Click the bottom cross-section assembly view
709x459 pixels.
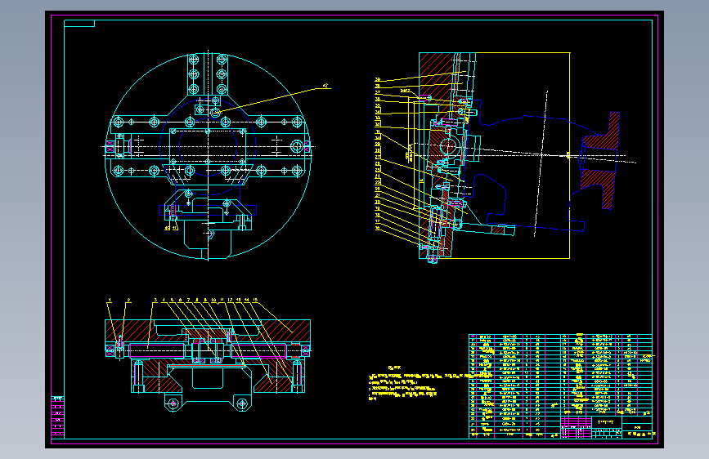tap(208, 365)
